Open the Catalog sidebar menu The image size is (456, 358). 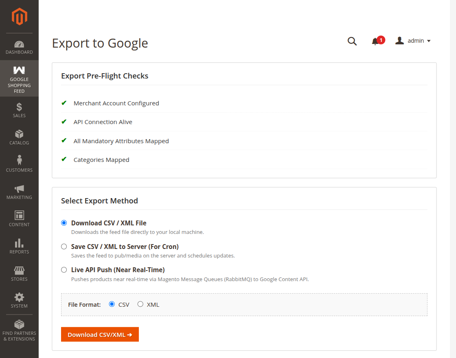19,138
